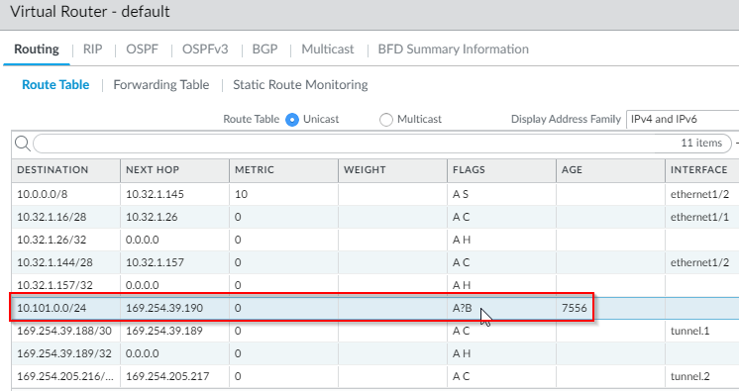Open the Display Address Family dropdown
The width and height of the screenshot is (739, 391).
(x=682, y=119)
